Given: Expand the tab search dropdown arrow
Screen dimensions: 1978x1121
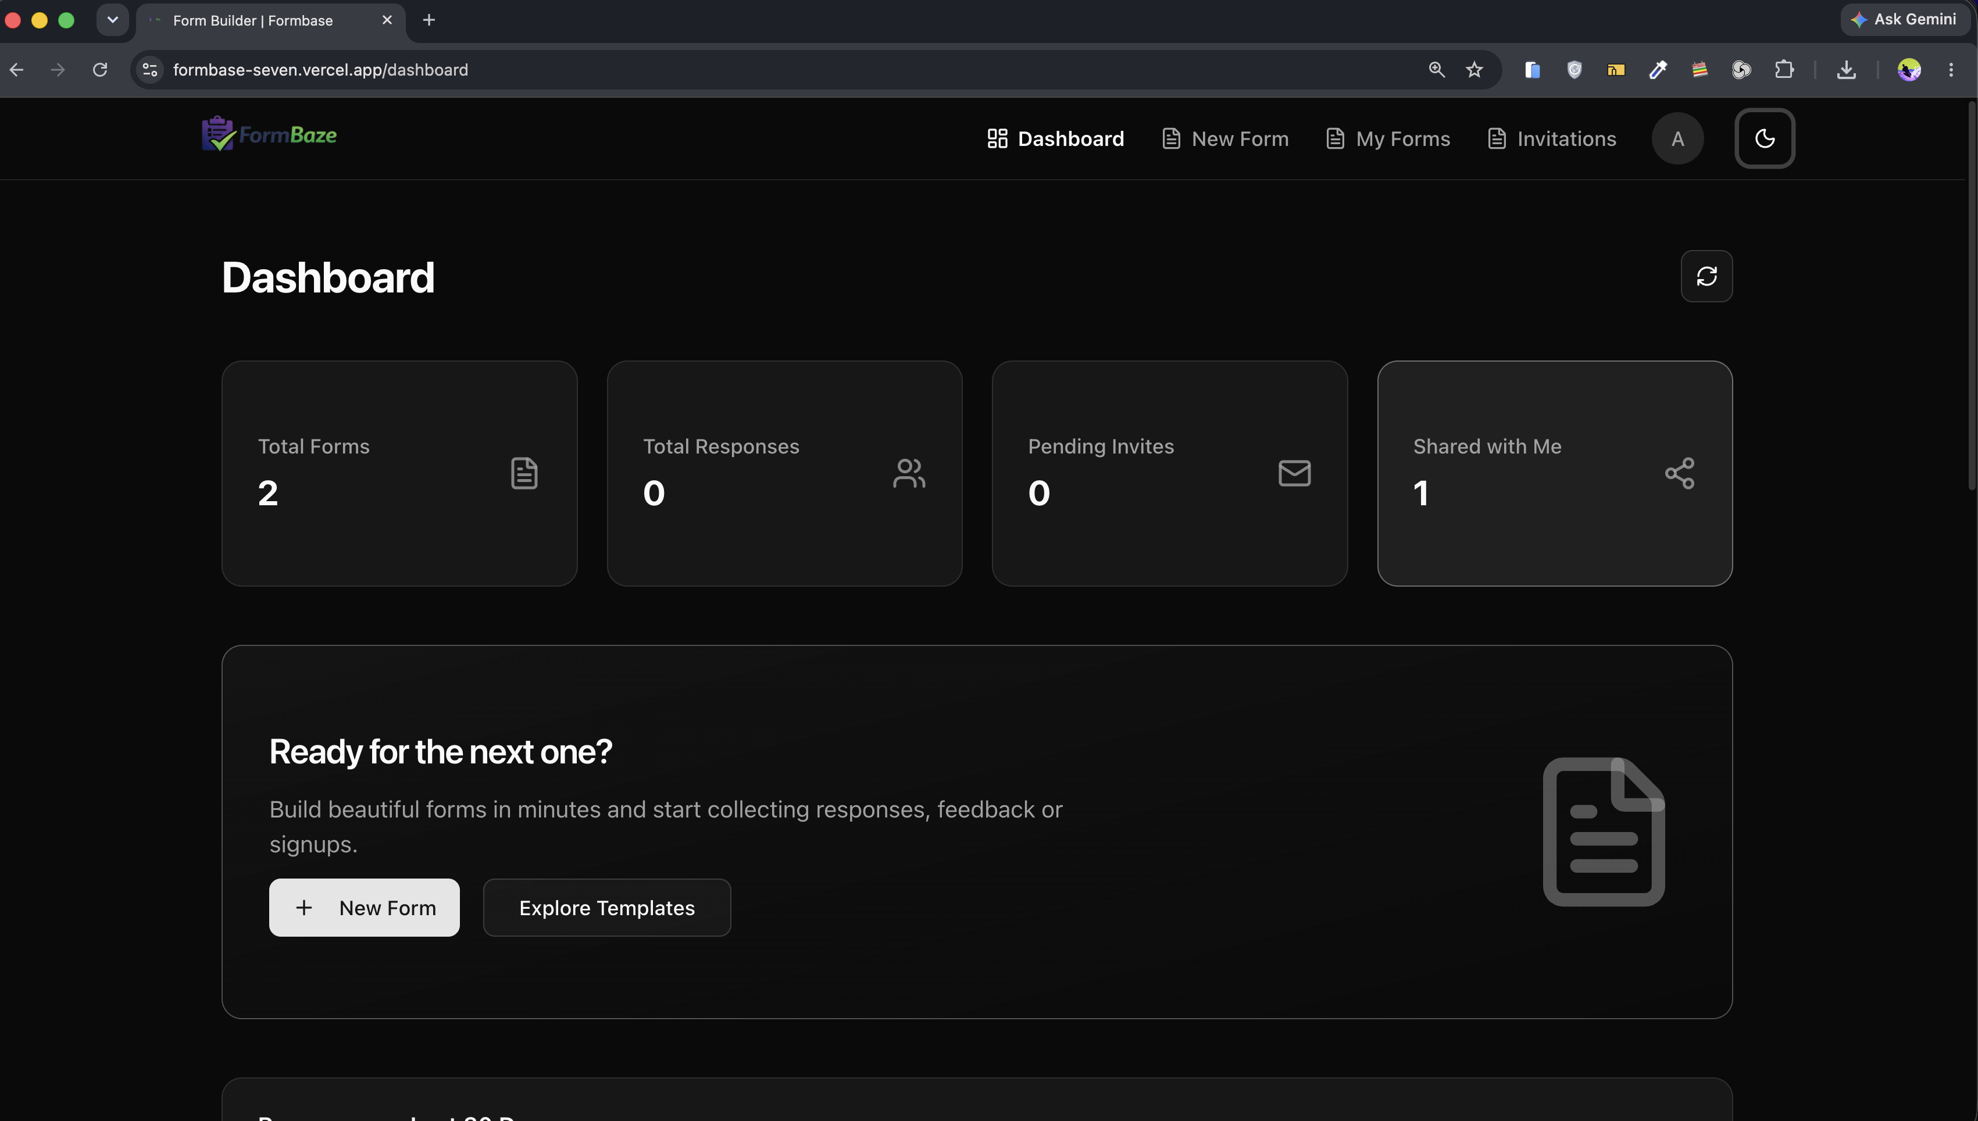Looking at the screenshot, I should [x=112, y=20].
